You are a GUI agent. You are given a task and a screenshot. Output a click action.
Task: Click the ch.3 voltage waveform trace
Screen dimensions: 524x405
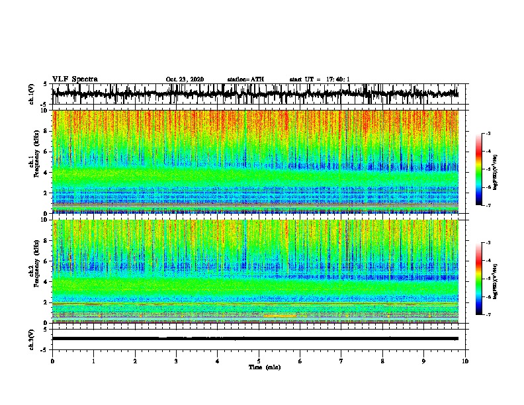[x=255, y=339]
